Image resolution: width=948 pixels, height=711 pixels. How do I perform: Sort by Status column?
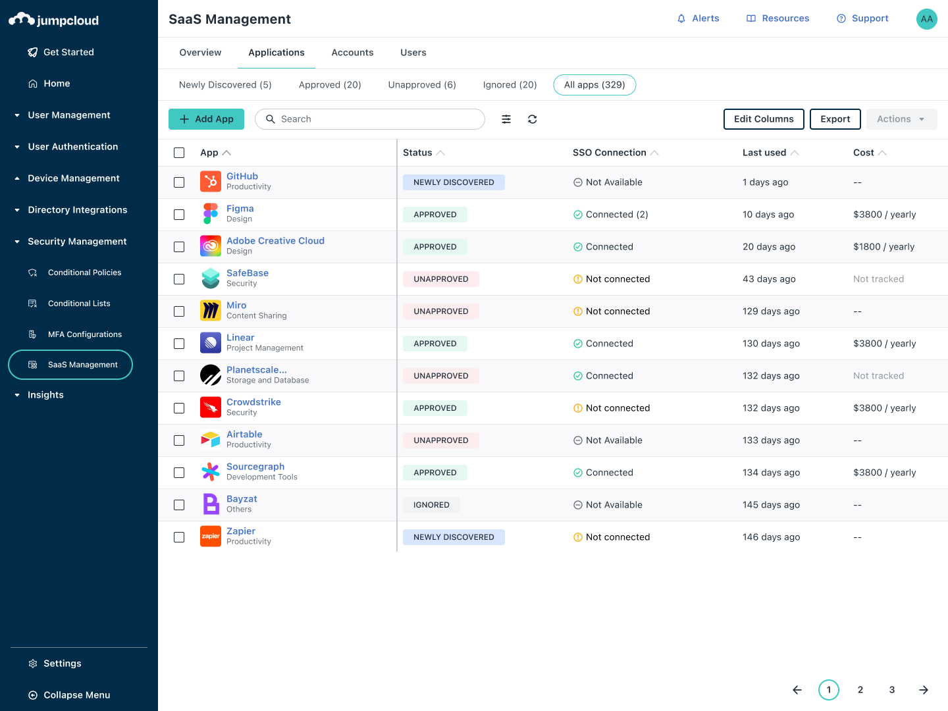(423, 153)
